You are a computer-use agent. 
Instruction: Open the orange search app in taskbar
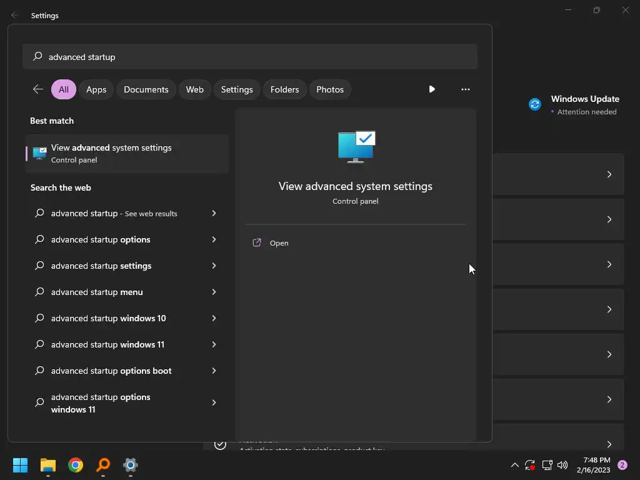[103, 465]
